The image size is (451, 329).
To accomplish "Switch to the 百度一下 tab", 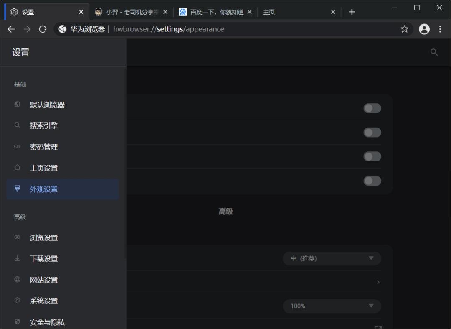I will (x=213, y=12).
